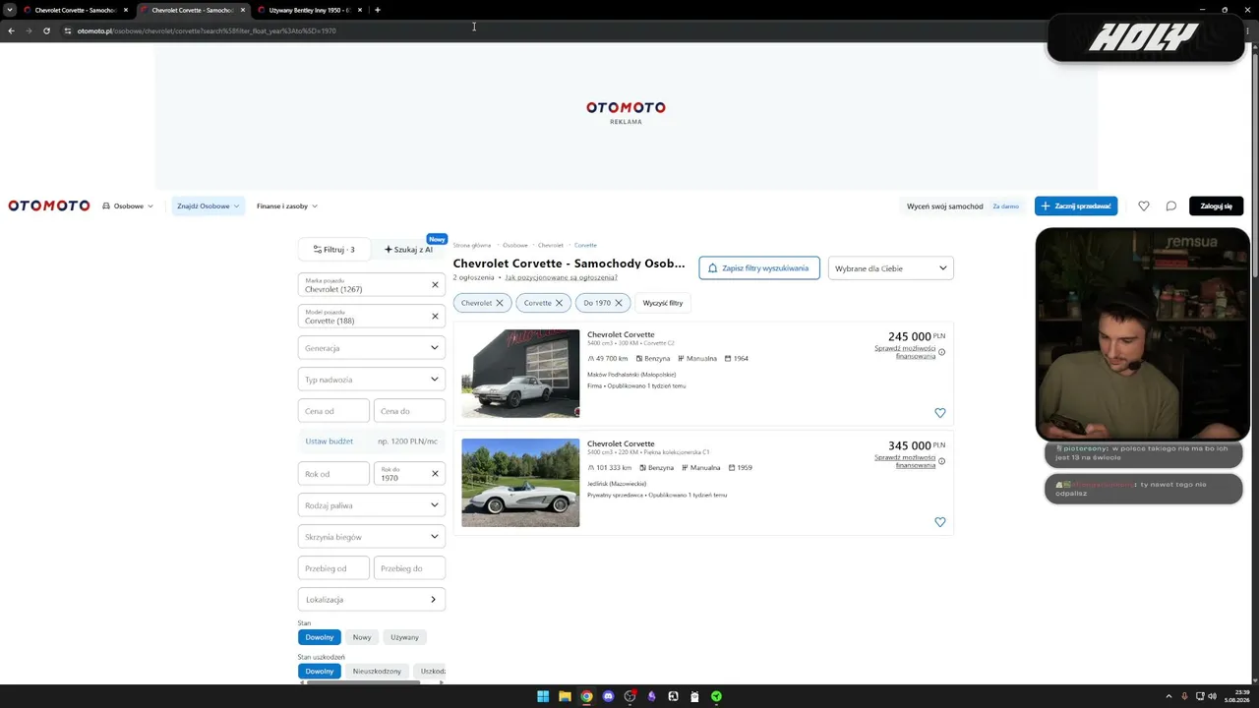Open the Windows Start menu
1259x708 pixels.
[543, 696]
